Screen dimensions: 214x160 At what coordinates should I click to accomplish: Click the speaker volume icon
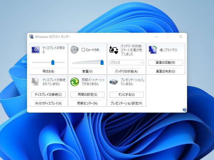(74, 50)
